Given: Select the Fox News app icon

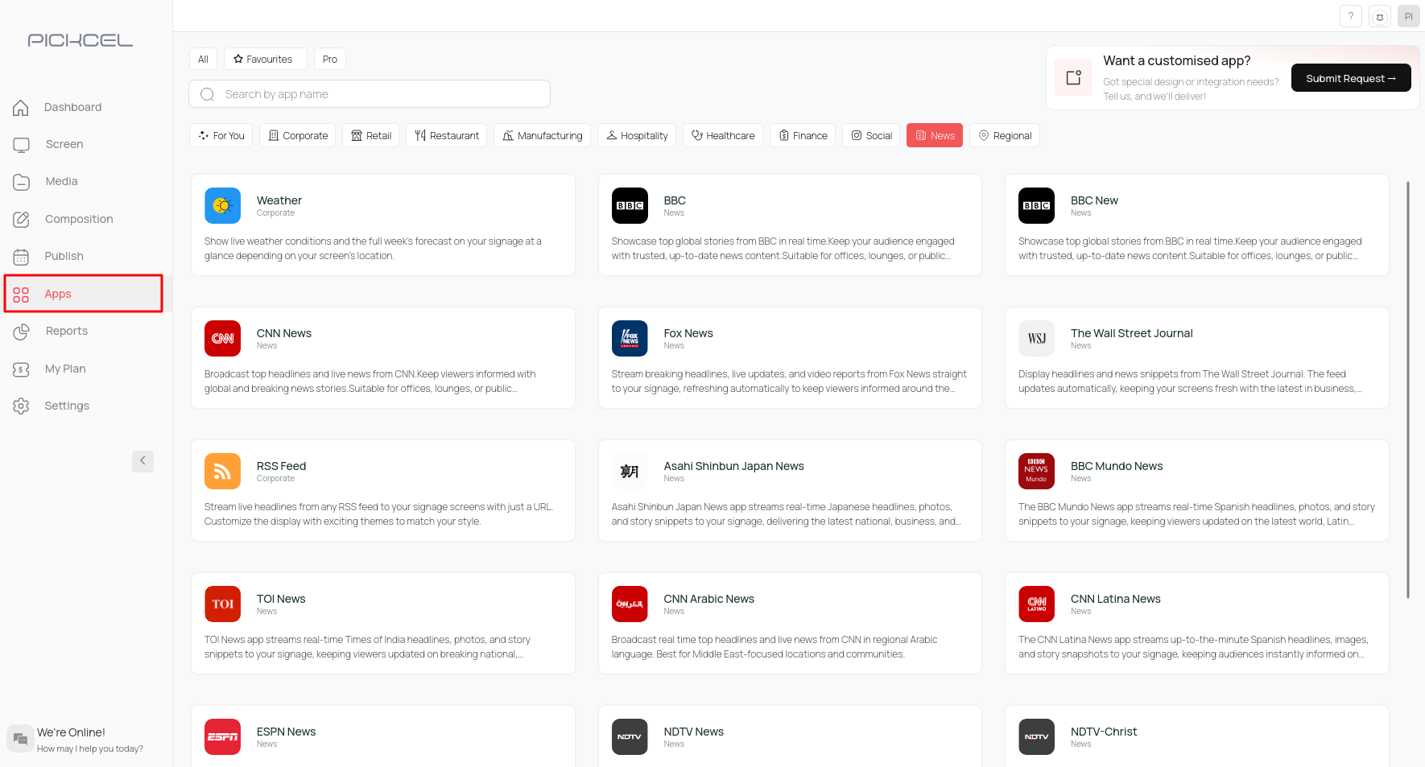Looking at the screenshot, I should point(630,339).
